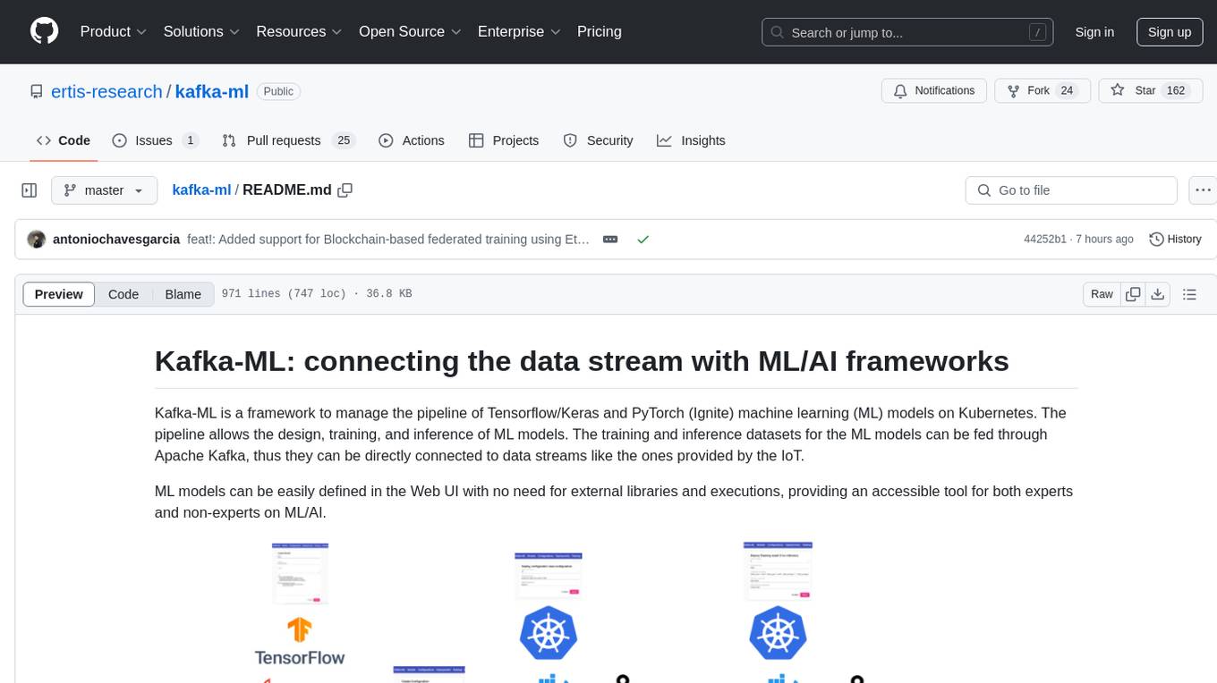This screenshot has height=683, width=1217.
Task: Switch to the Security tab
Action: pyautogui.click(x=598, y=140)
